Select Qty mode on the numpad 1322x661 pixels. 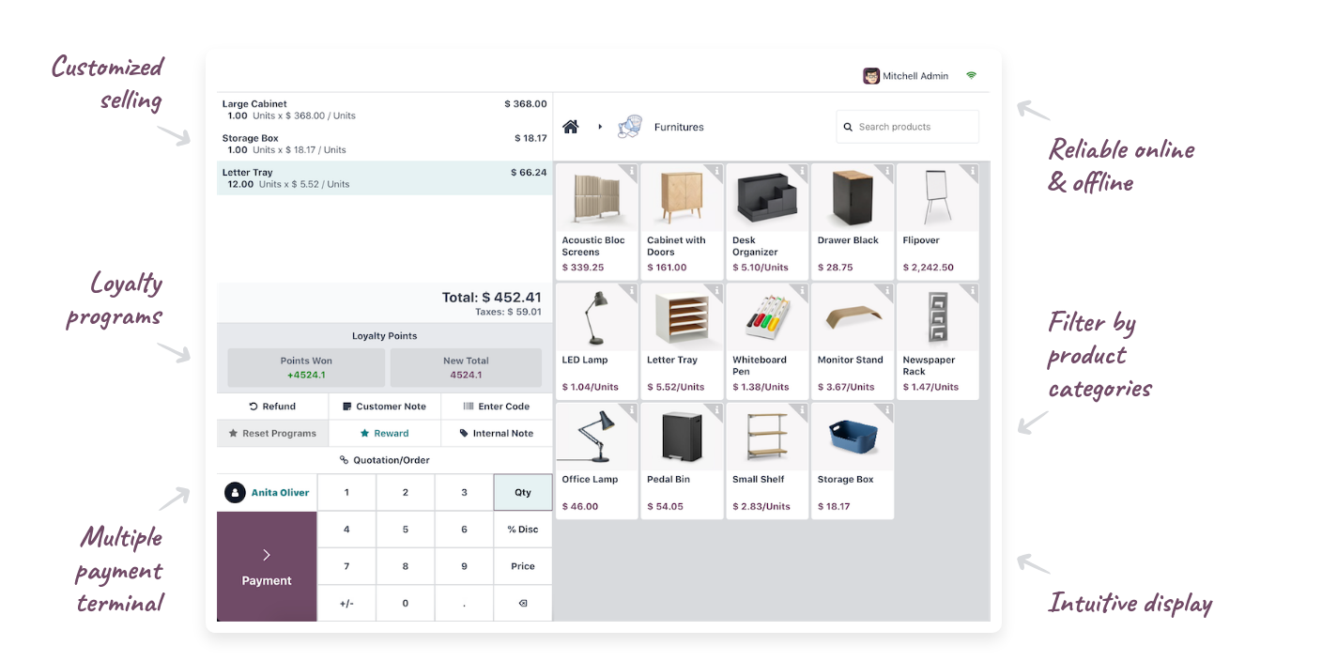click(x=523, y=492)
